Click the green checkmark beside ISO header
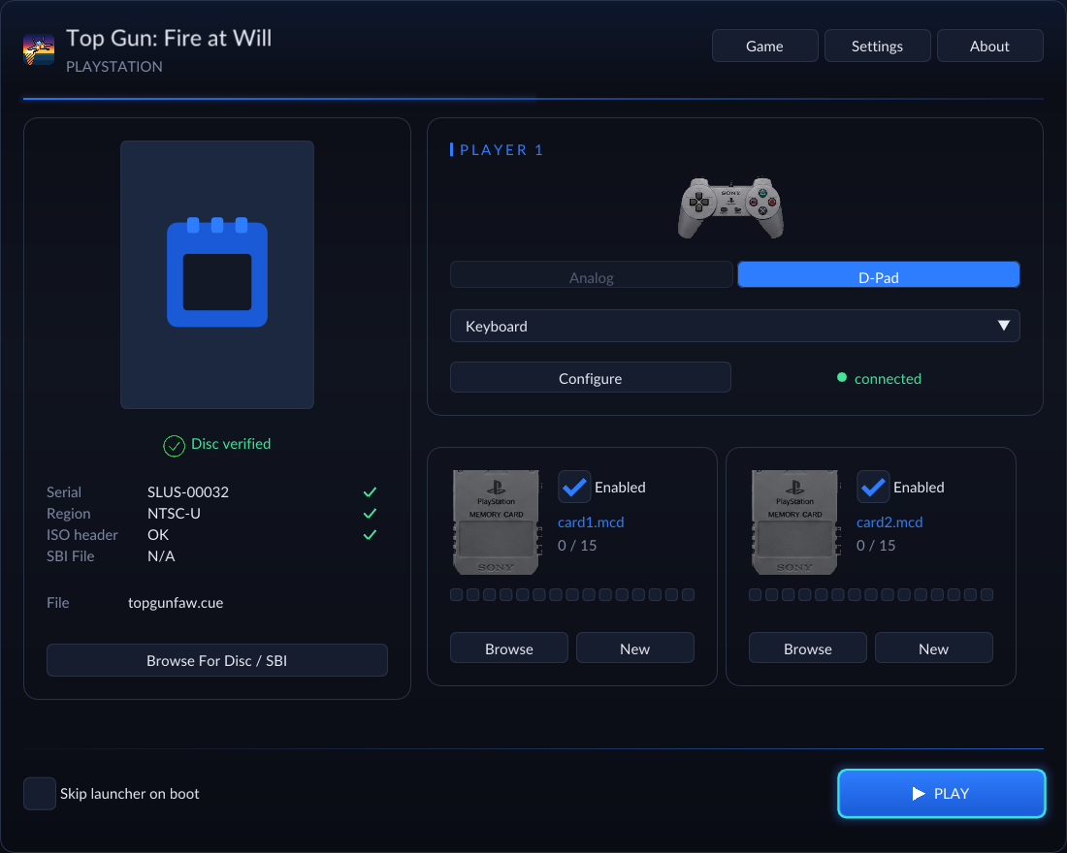 [x=370, y=535]
